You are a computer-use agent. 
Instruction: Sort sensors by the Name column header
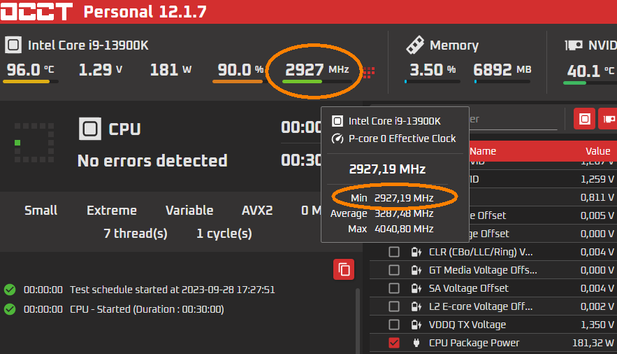click(x=483, y=151)
